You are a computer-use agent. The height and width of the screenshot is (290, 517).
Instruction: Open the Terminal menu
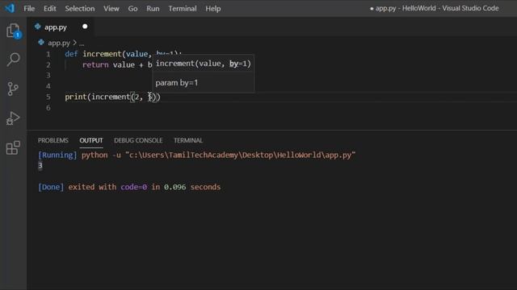point(183,9)
